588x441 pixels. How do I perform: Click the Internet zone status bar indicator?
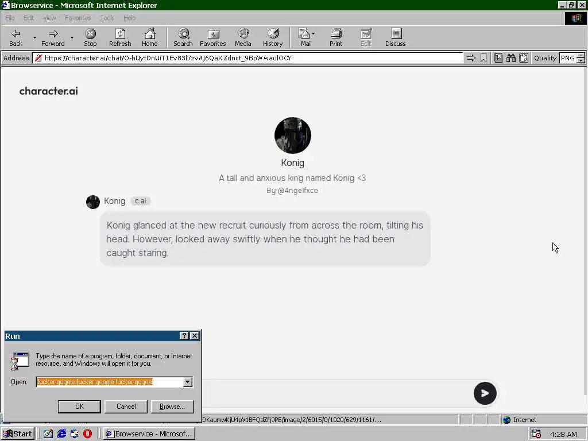(520, 420)
